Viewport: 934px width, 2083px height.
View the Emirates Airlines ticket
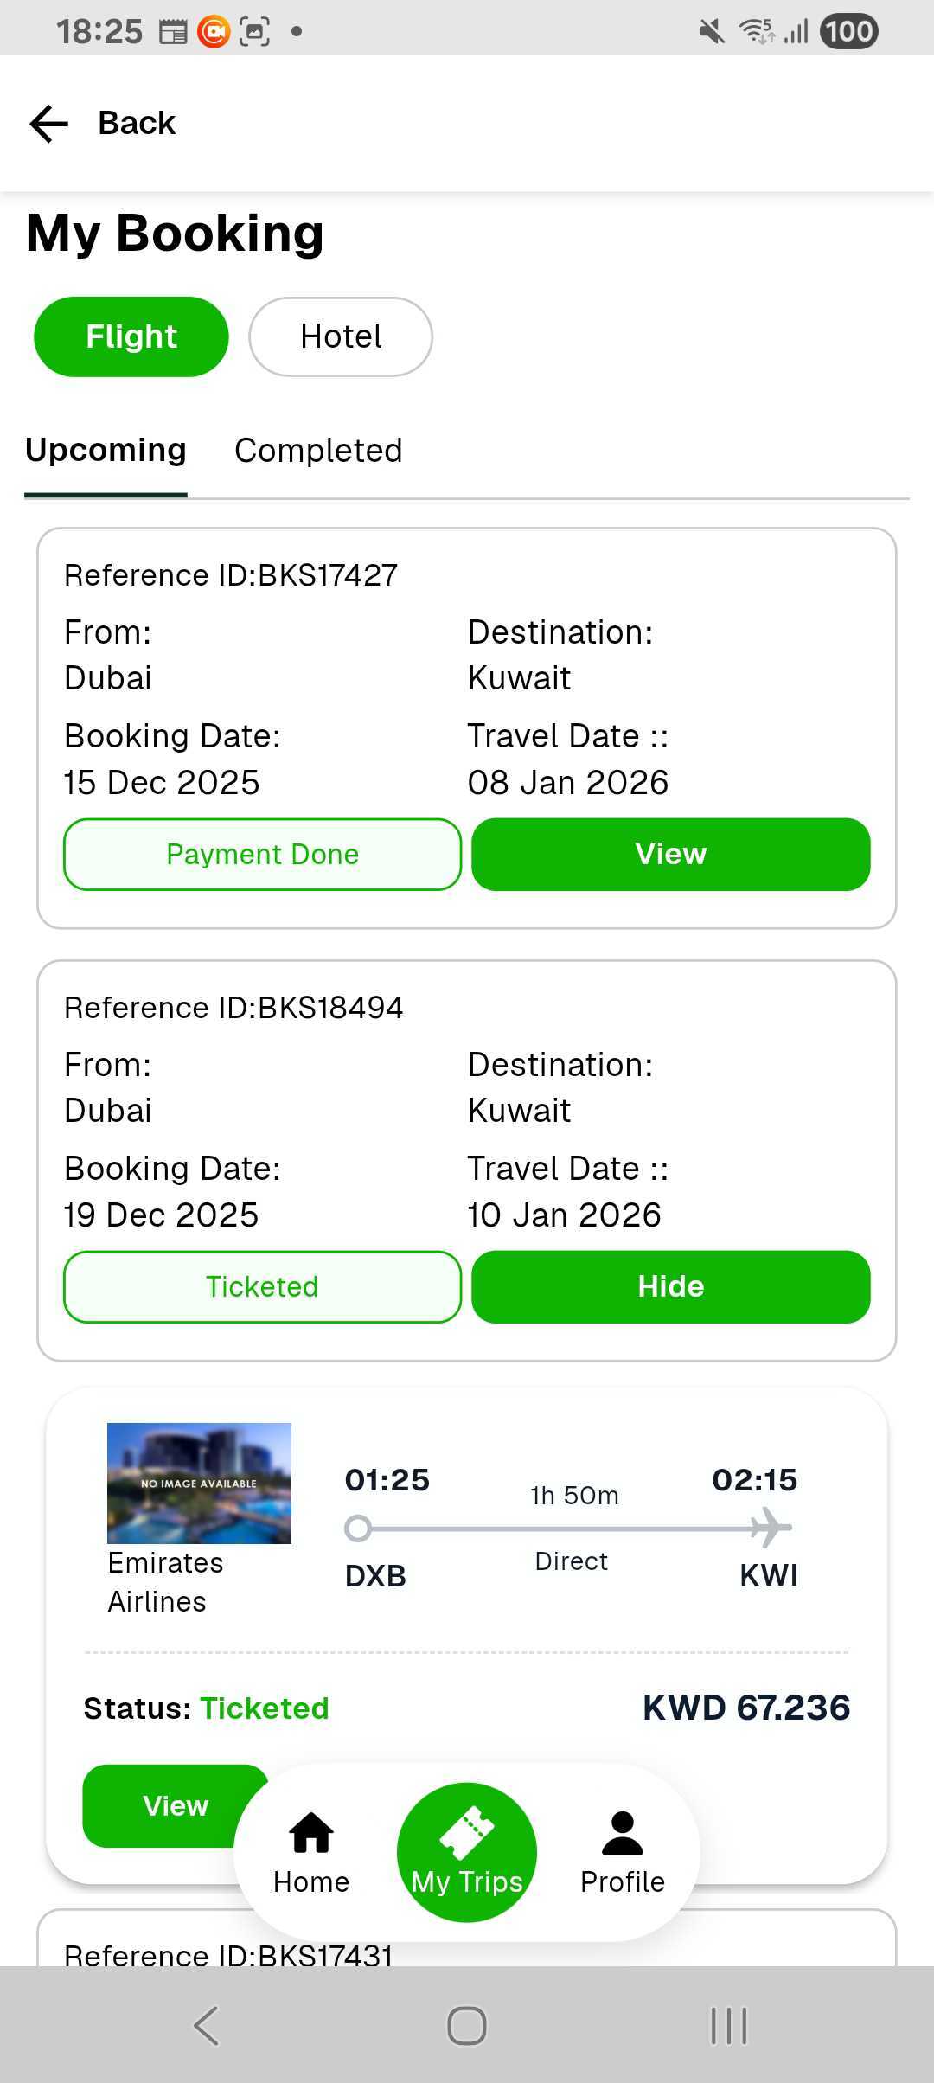164,1805
